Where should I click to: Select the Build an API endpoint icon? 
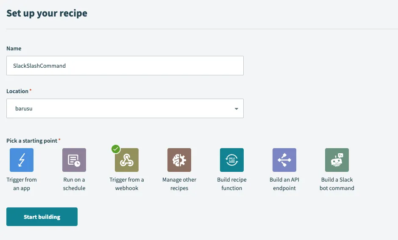tap(284, 160)
